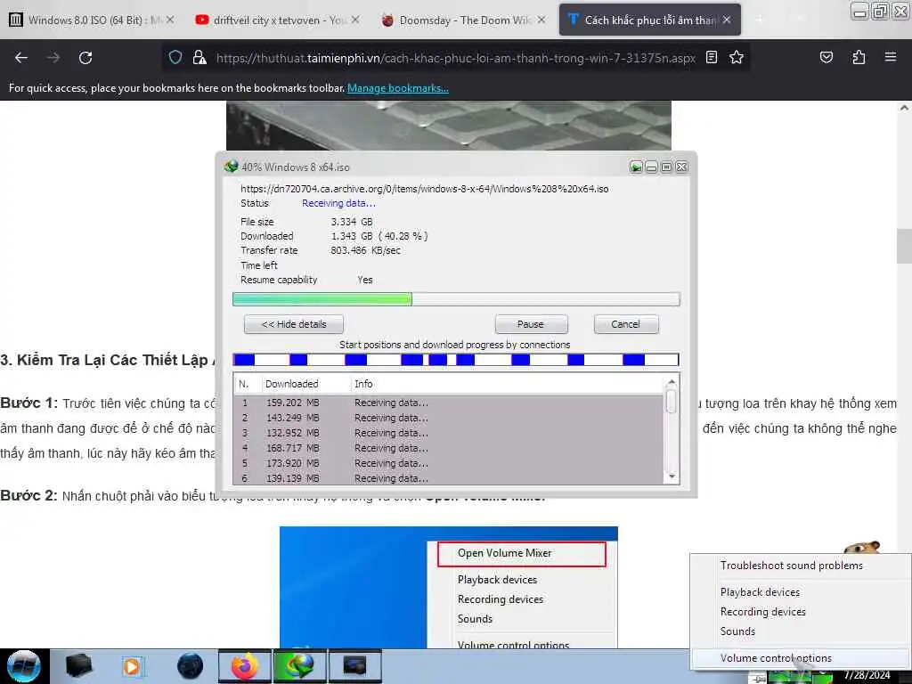
Task: Open the dark globe taskbar icon
Action: pyautogui.click(x=190, y=666)
